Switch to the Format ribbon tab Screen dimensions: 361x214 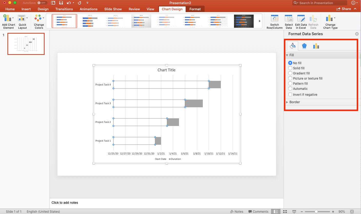[195, 9]
